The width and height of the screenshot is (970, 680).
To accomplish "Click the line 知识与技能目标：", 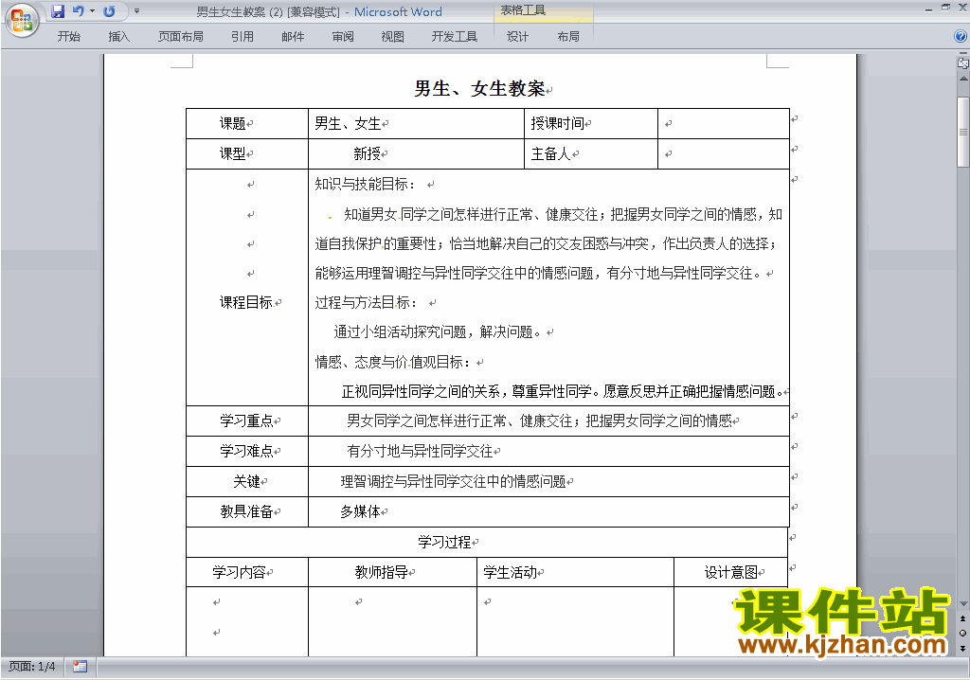I will coord(366,184).
